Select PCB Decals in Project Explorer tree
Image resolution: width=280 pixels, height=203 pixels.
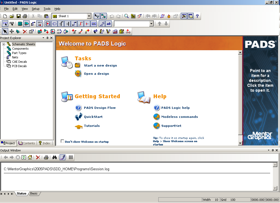[19, 66]
